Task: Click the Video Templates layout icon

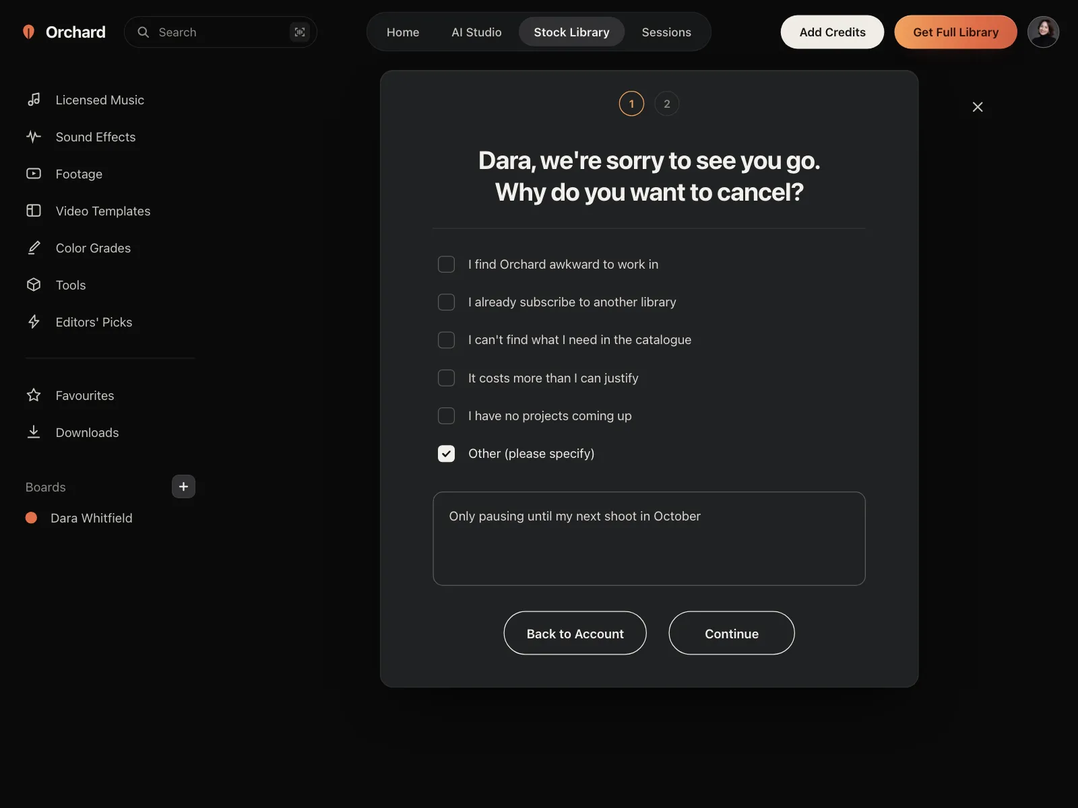Action: tap(34, 211)
